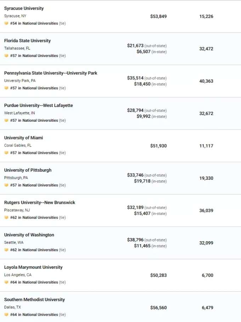Select Rutgers University--New Brunswick name

click(x=40, y=202)
